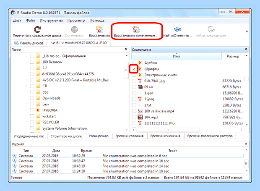Click the Найти/Отметить binoculars icon
Viewport: 260px width, 191px height.
tap(177, 29)
